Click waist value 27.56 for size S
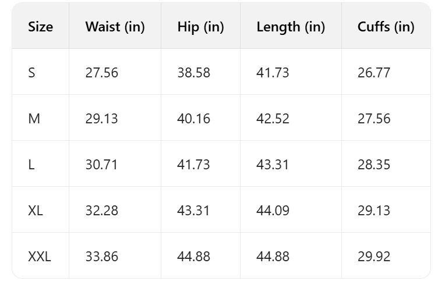The width and height of the screenshot is (438, 281). [101, 73]
